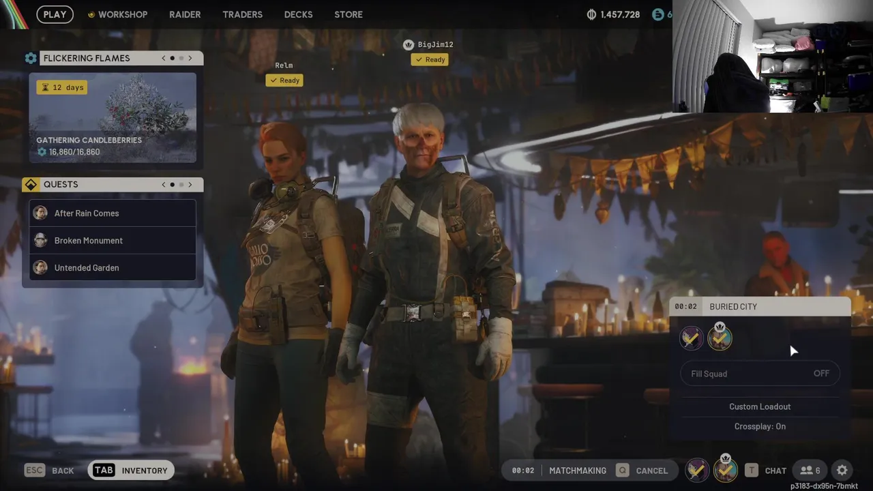Click the BACK button
Image resolution: width=873 pixels, height=491 pixels.
tap(63, 471)
